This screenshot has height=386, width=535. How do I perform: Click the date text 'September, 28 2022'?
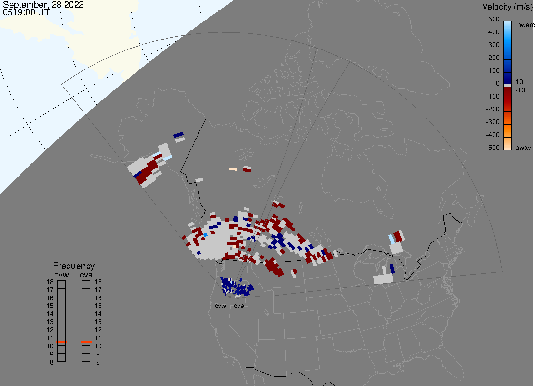click(43, 4)
